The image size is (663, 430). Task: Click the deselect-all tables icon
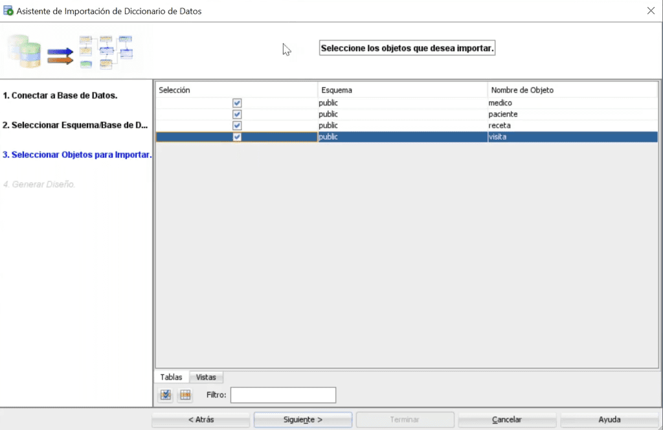(x=185, y=395)
